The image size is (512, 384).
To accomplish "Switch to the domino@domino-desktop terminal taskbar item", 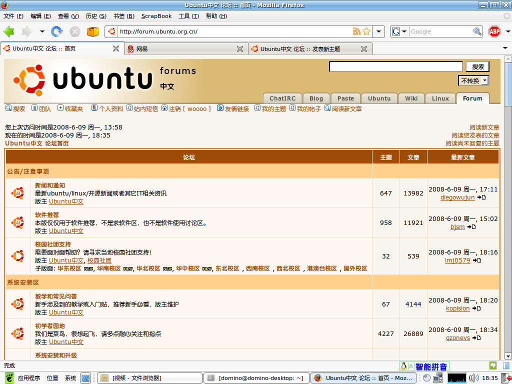I will (256, 378).
